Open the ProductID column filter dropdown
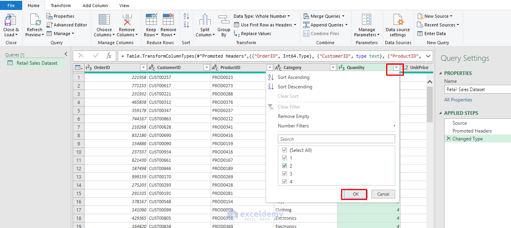 [270, 68]
